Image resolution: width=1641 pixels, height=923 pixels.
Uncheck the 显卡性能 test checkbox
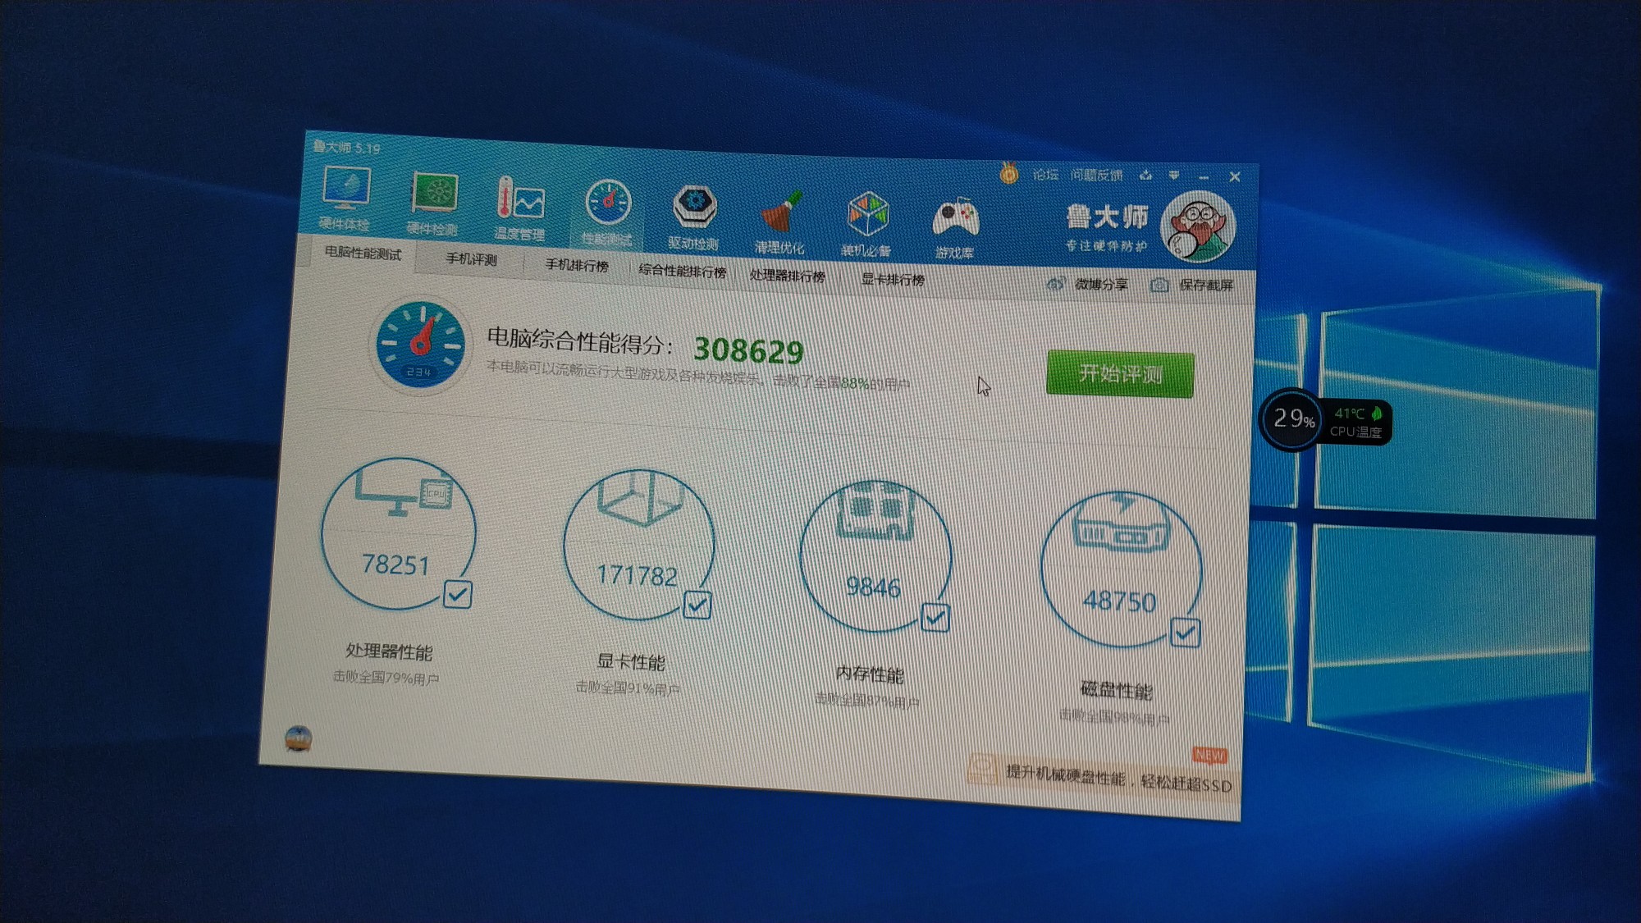(x=697, y=605)
